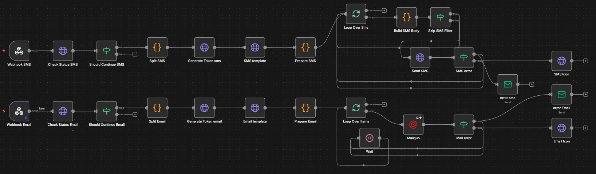Select the Email Icon node

click(x=562, y=128)
